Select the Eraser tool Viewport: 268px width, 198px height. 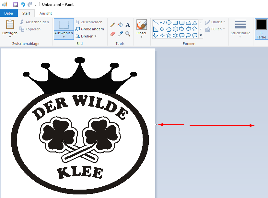113,34
